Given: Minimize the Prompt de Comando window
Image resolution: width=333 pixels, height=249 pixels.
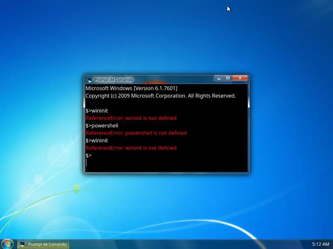Looking at the screenshot, I should click(x=219, y=78).
